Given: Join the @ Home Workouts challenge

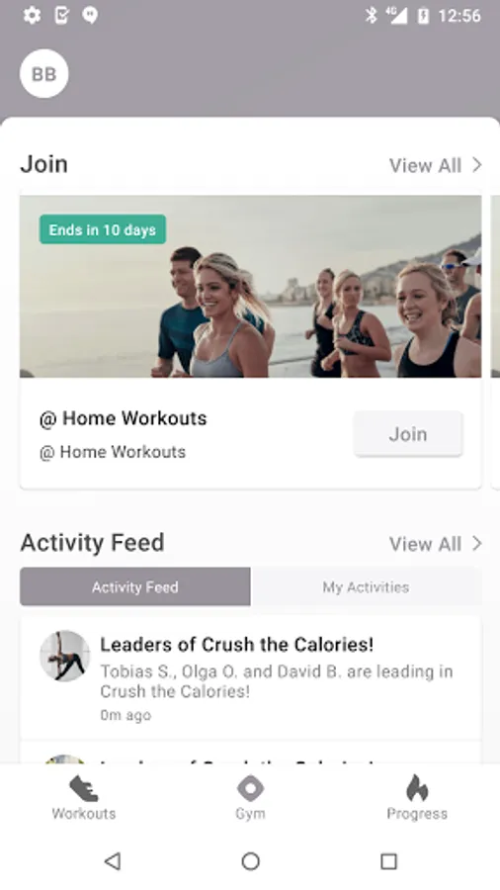Looking at the screenshot, I should pyautogui.click(x=408, y=434).
